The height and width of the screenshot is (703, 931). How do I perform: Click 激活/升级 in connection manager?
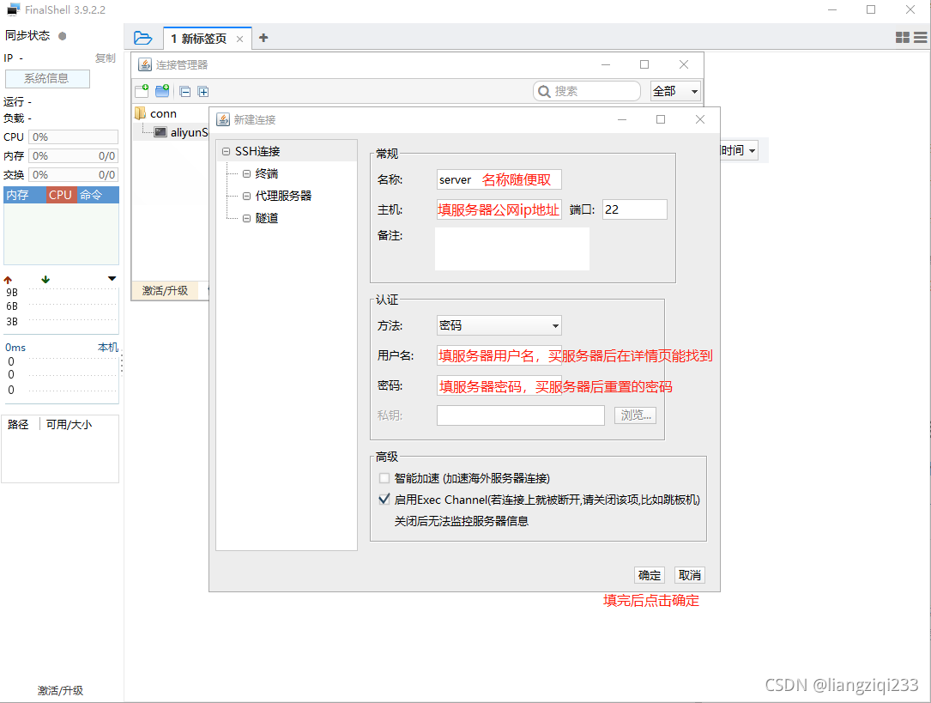click(165, 290)
